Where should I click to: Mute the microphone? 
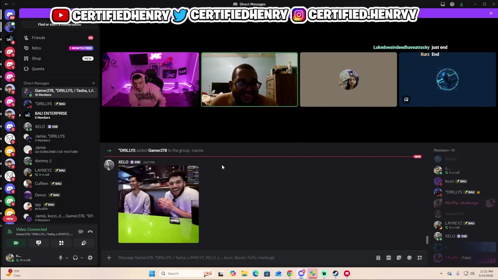pos(60,257)
